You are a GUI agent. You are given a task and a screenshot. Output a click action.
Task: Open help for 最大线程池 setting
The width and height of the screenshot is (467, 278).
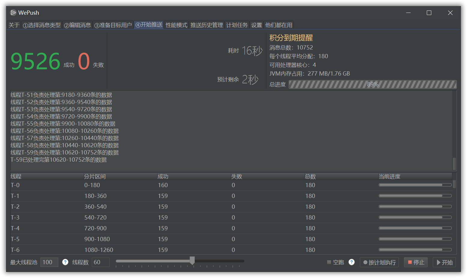(x=65, y=262)
